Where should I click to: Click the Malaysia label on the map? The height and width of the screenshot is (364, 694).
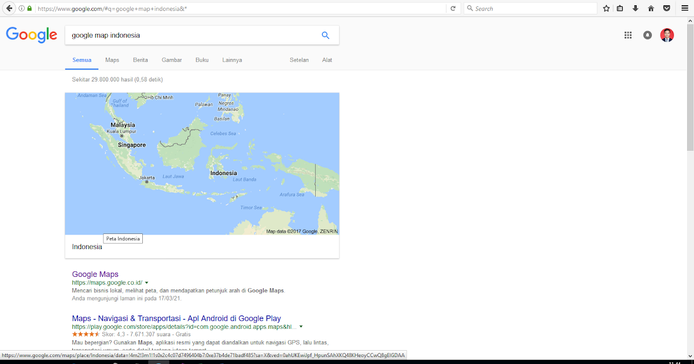(x=123, y=125)
